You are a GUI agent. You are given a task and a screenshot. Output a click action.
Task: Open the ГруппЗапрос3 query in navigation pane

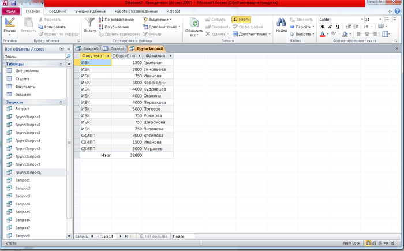27,133
